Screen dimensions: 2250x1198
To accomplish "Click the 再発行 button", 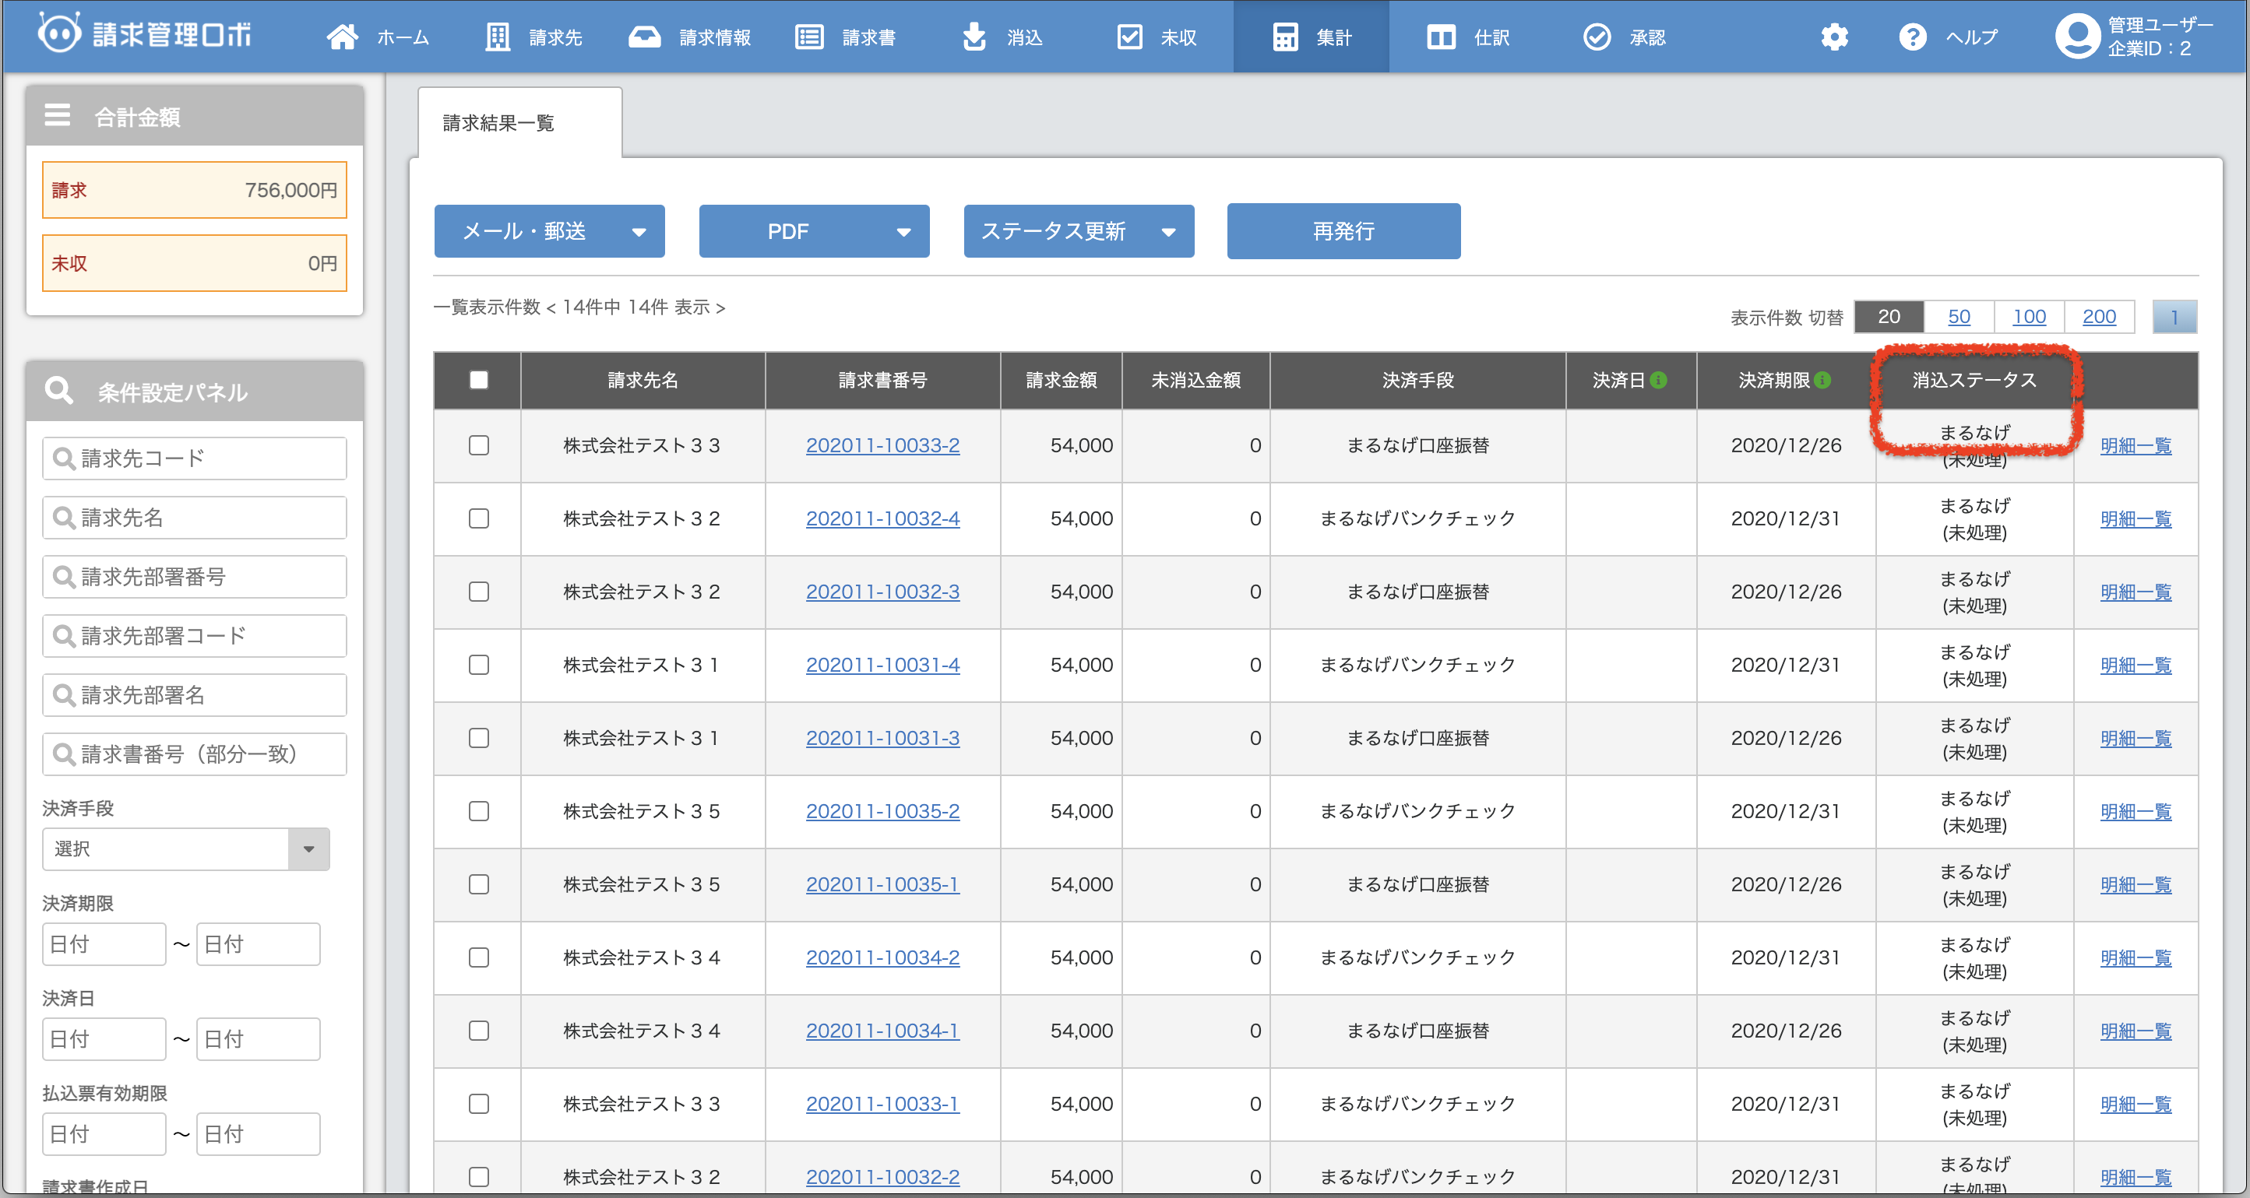I will pyautogui.click(x=1343, y=231).
